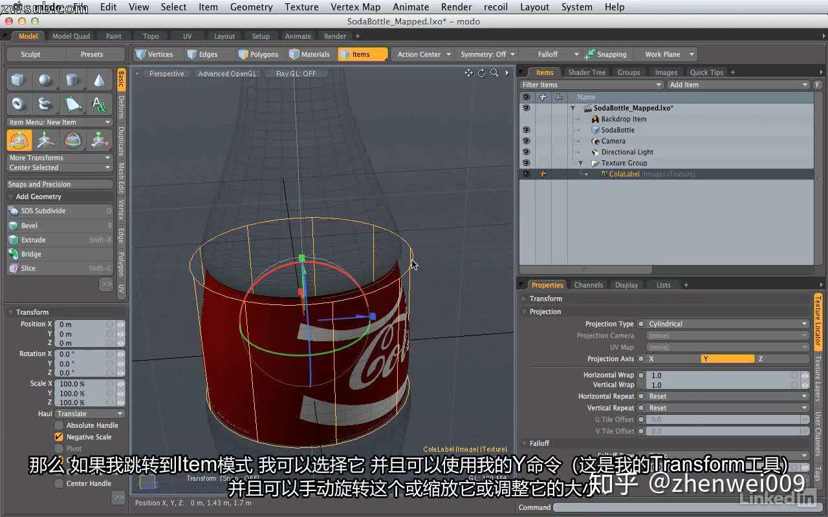
Task: Switch to the UV layout tab
Action: pos(187,36)
